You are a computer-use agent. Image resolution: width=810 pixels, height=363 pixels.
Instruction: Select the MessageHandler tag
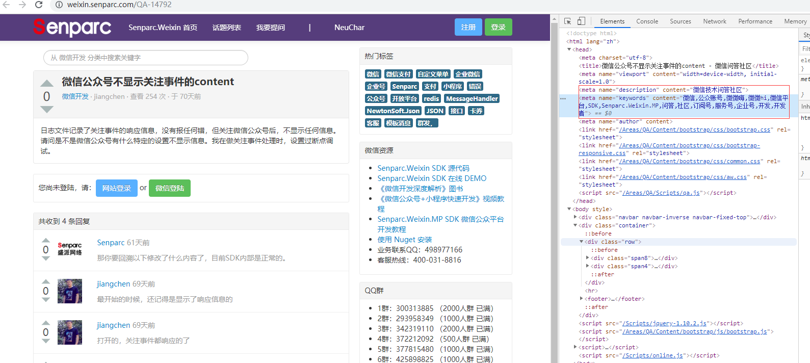[472, 99]
